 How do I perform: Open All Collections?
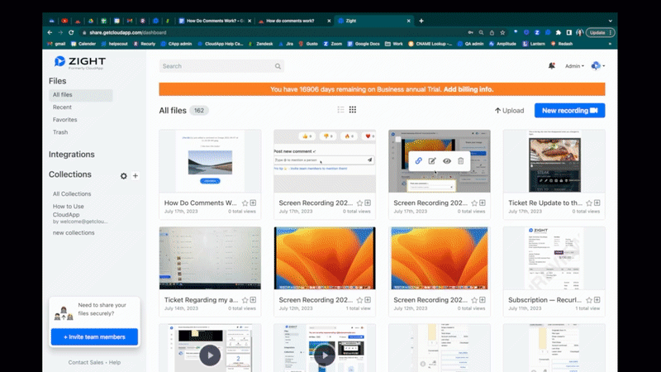point(72,194)
